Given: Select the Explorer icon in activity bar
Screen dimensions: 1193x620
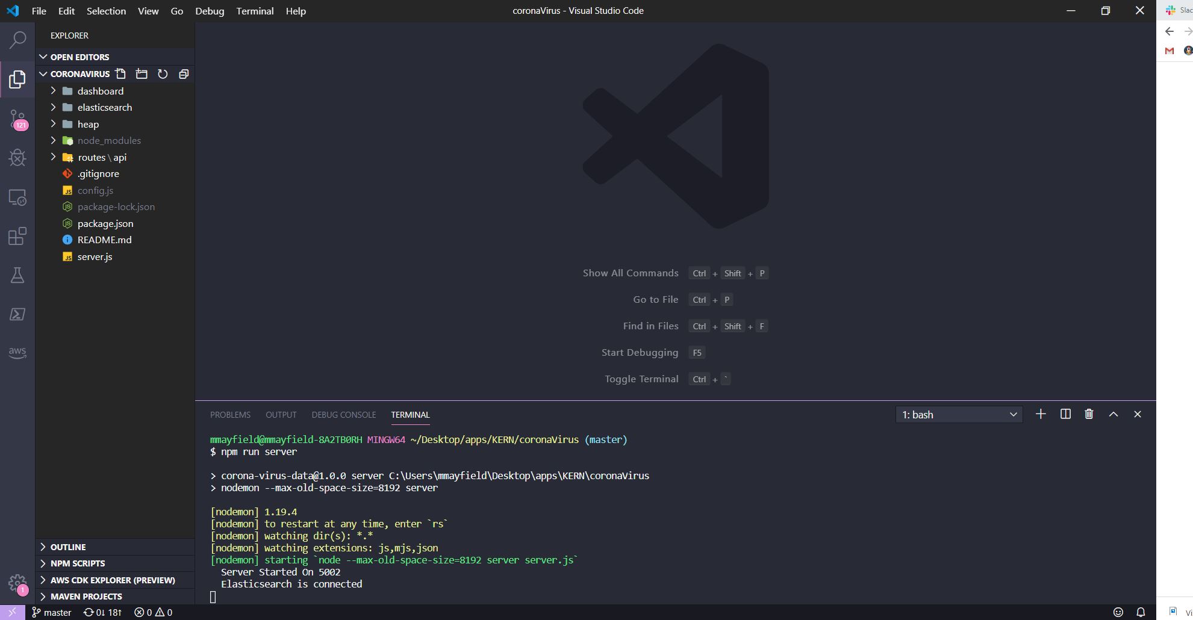Looking at the screenshot, I should 17,79.
